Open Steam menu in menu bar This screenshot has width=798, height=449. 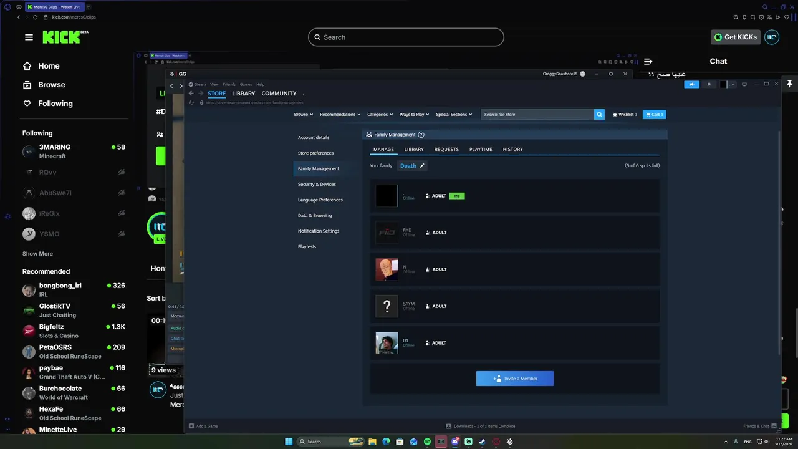pos(198,84)
